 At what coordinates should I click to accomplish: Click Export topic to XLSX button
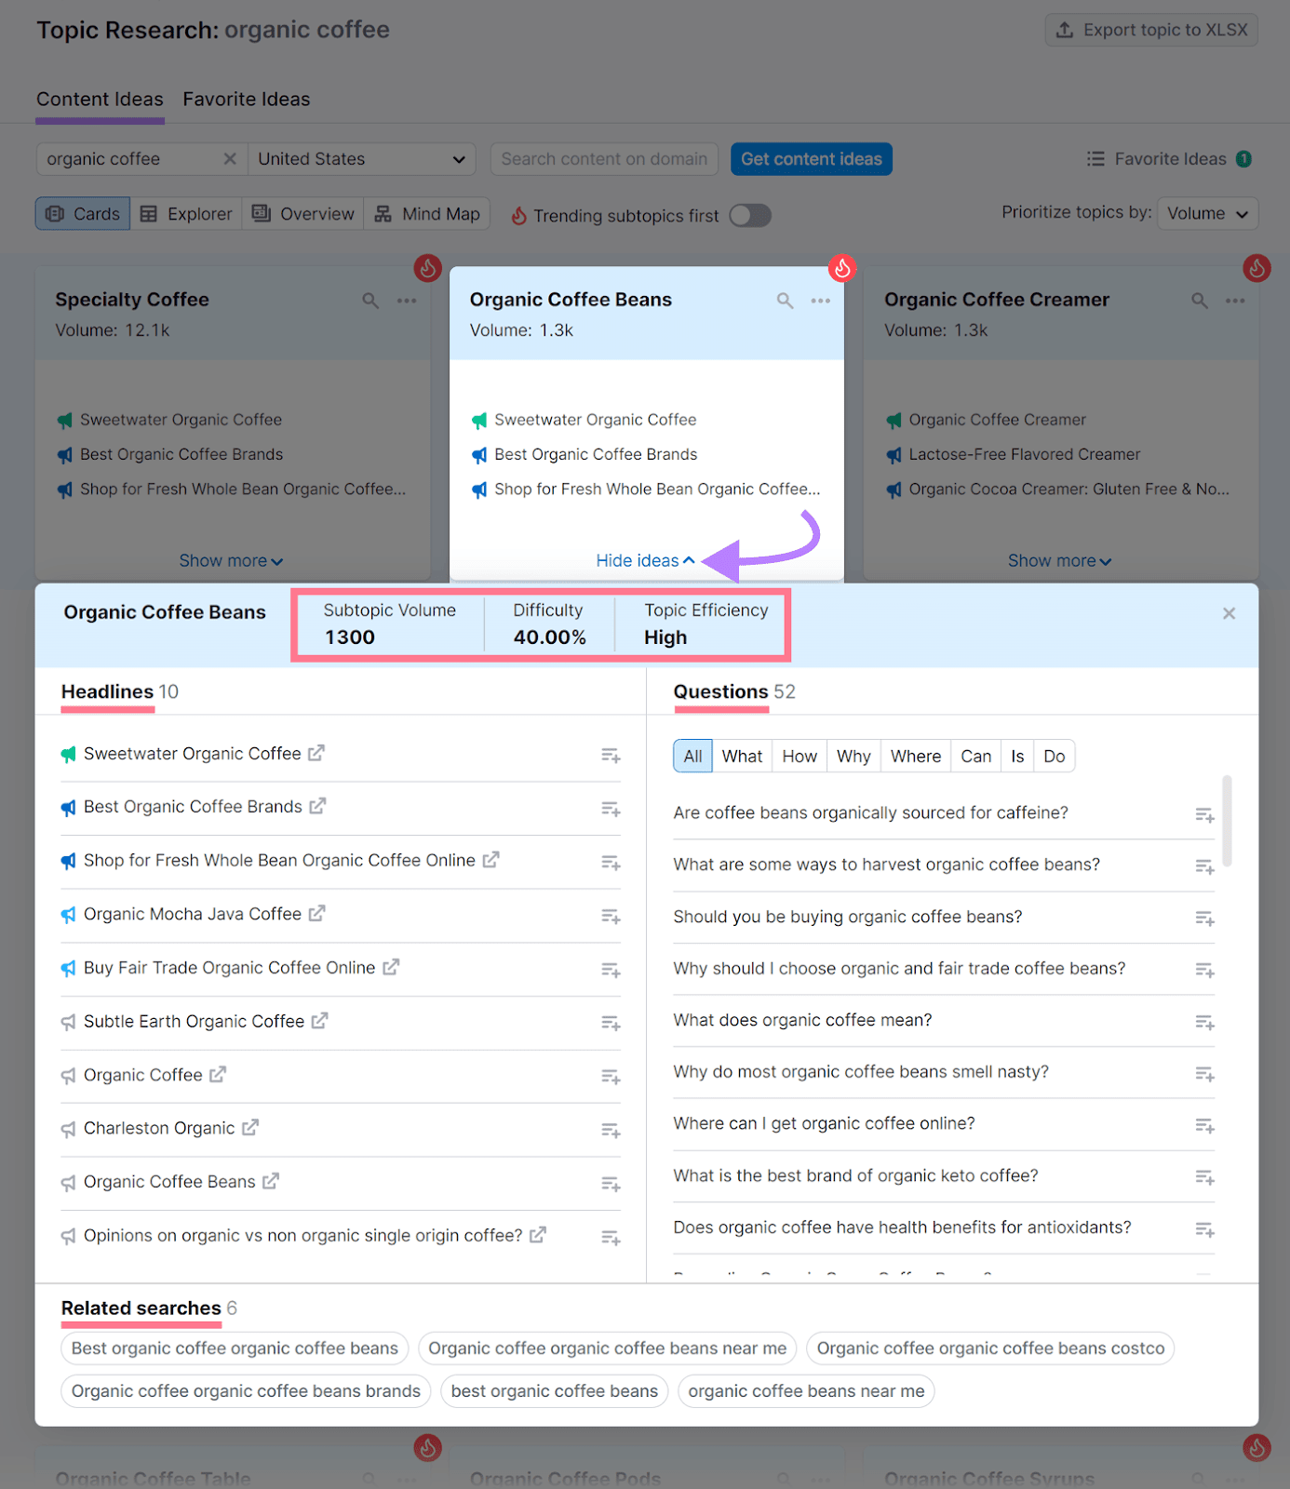click(x=1151, y=30)
